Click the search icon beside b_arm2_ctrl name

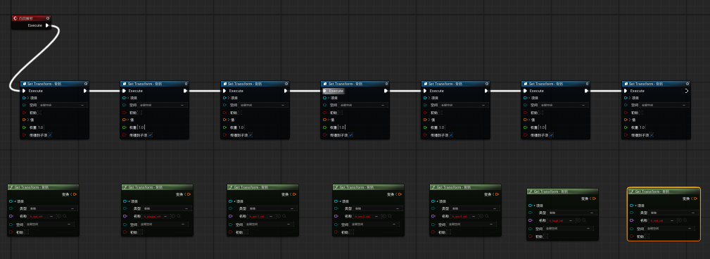pyautogui.click(x=390, y=216)
